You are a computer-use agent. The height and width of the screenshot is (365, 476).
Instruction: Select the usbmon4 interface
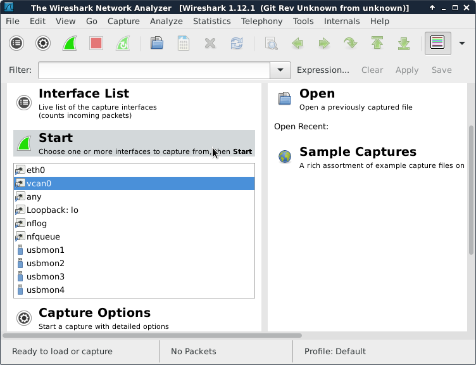click(x=134, y=290)
